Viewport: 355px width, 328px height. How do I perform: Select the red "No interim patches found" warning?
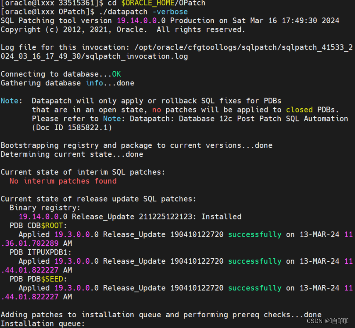pos(63,181)
